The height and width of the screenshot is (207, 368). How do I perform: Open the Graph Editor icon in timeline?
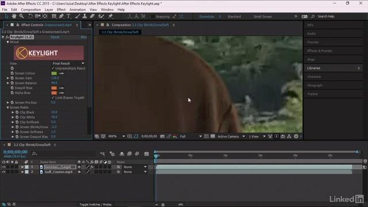point(147,154)
